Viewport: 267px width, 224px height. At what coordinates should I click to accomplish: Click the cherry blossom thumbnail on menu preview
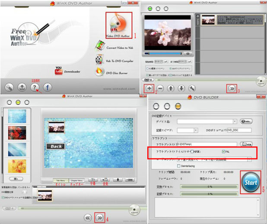pos(57,128)
